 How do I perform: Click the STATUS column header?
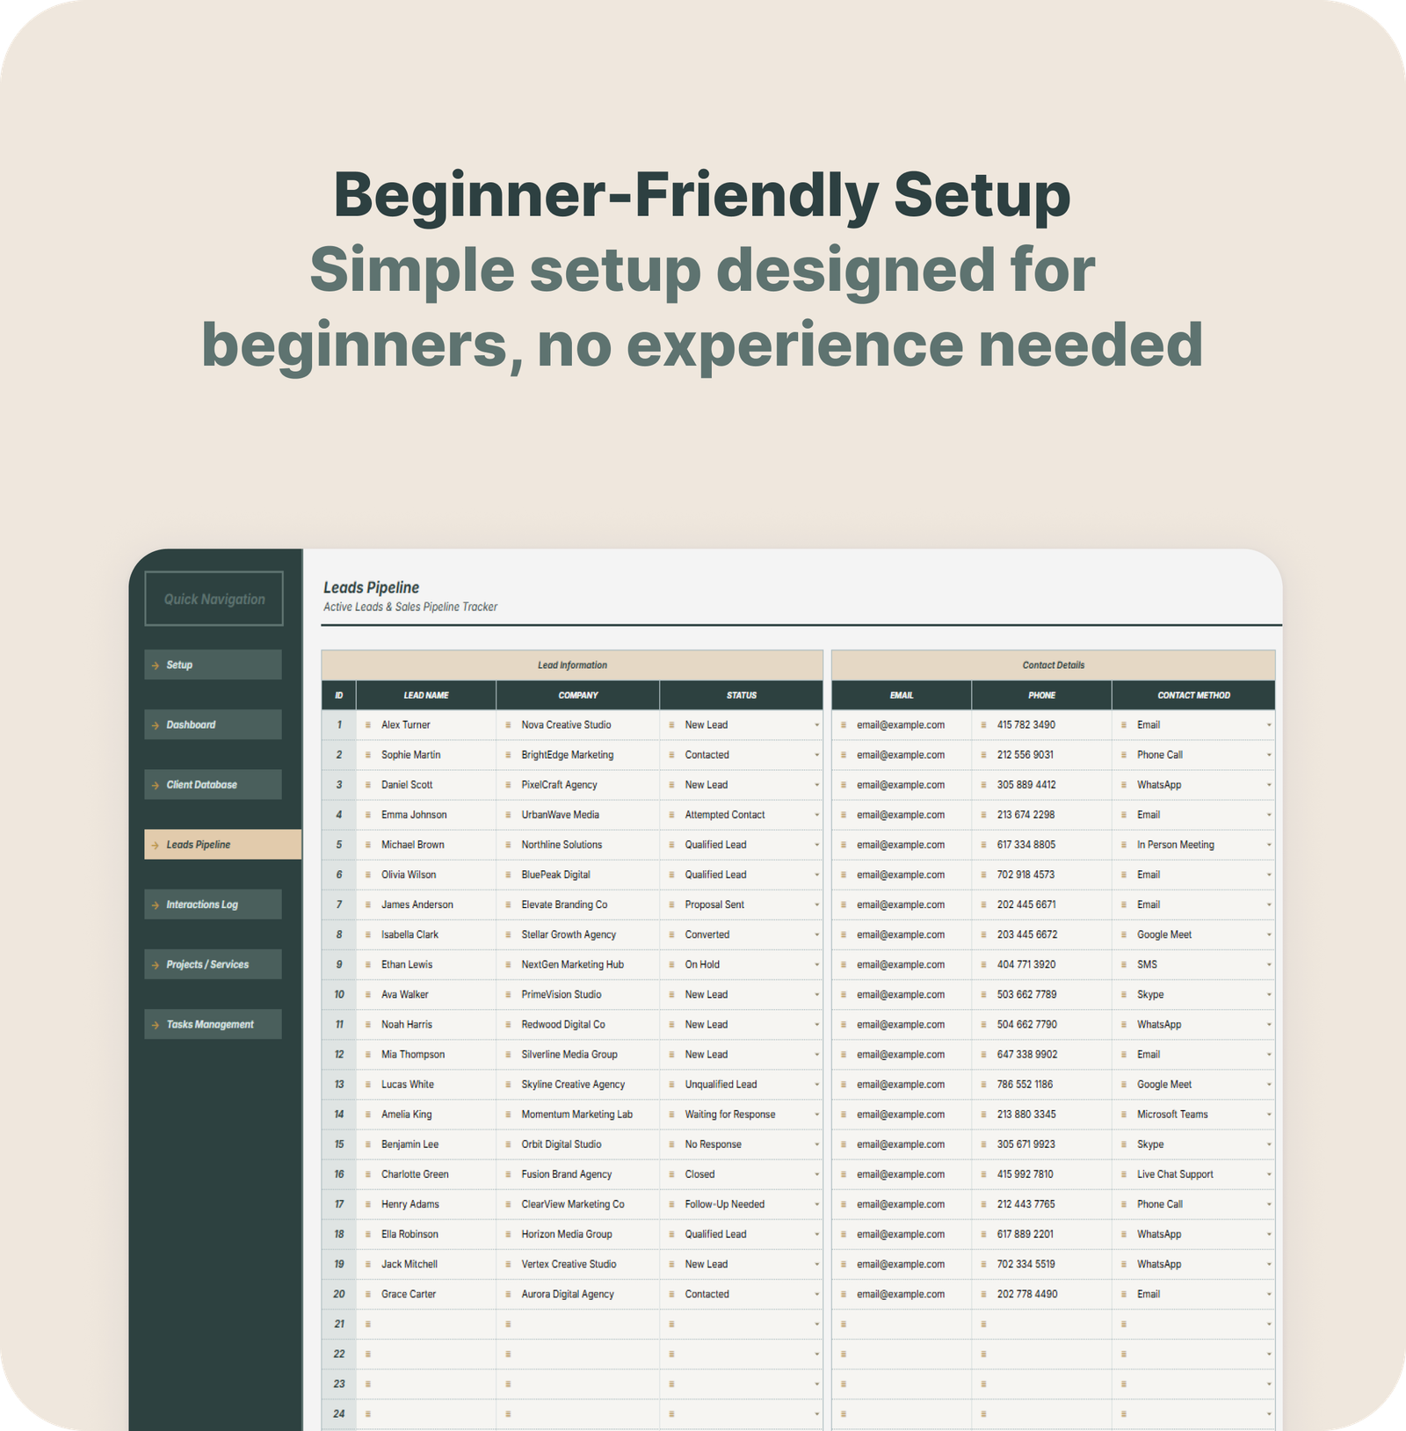pos(741,694)
